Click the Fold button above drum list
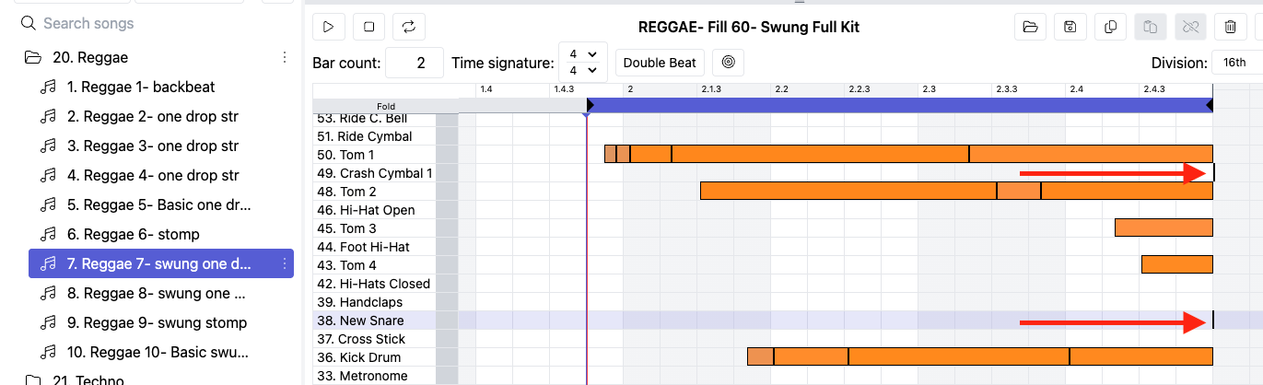This screenshot has width=1263, height=385. [x=385, y=106]
